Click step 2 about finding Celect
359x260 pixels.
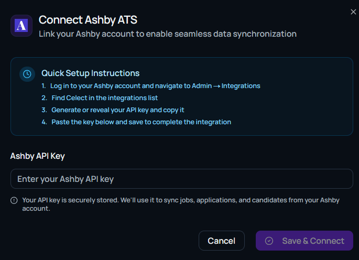[x=104, y=98]
